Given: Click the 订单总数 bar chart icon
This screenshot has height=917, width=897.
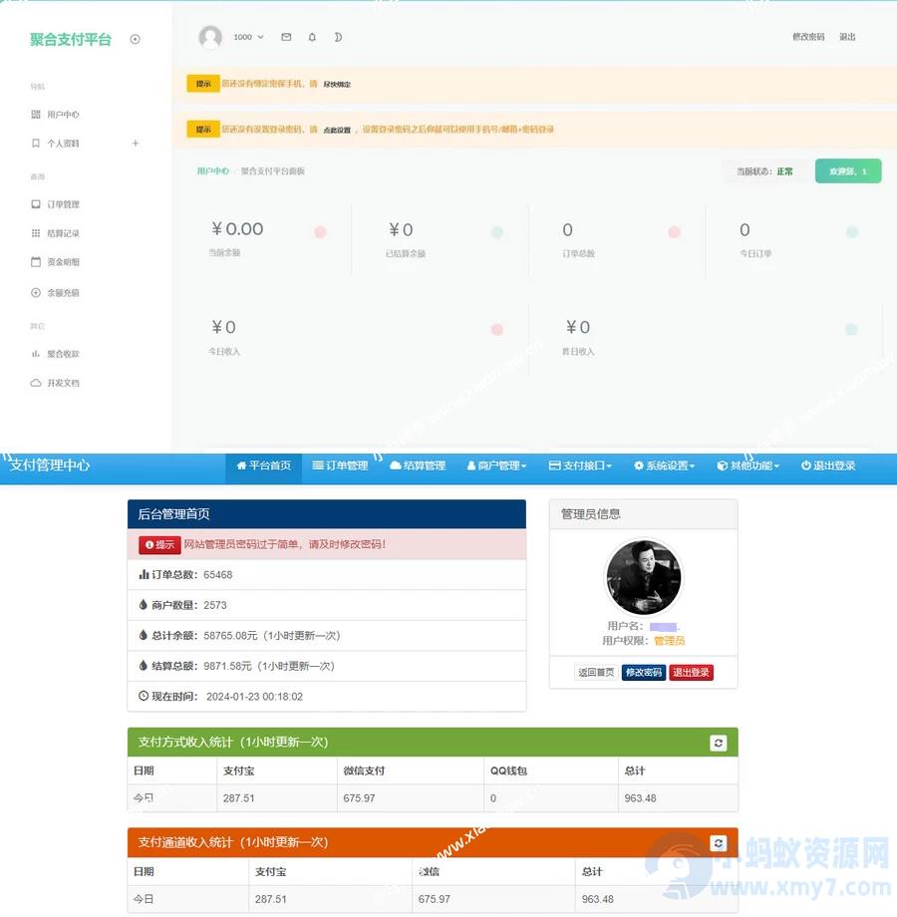Looking at the screenshot, I should tap(144, 575).
